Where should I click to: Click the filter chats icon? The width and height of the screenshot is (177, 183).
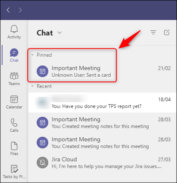153,33
